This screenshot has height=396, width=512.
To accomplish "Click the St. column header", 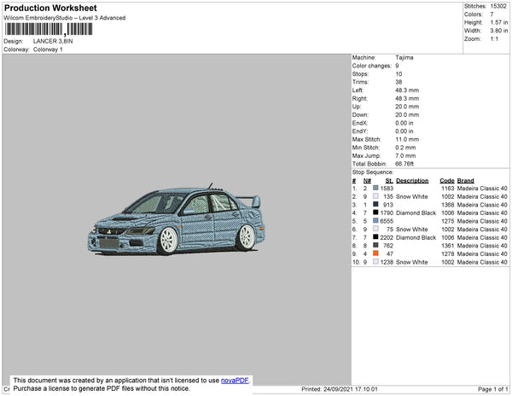I will (389, 181).
